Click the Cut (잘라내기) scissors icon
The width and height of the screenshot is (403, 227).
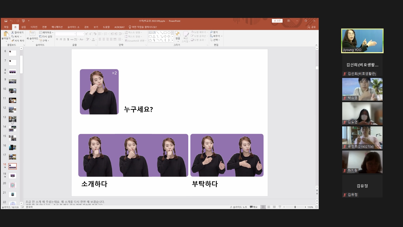tap(13, 33)
